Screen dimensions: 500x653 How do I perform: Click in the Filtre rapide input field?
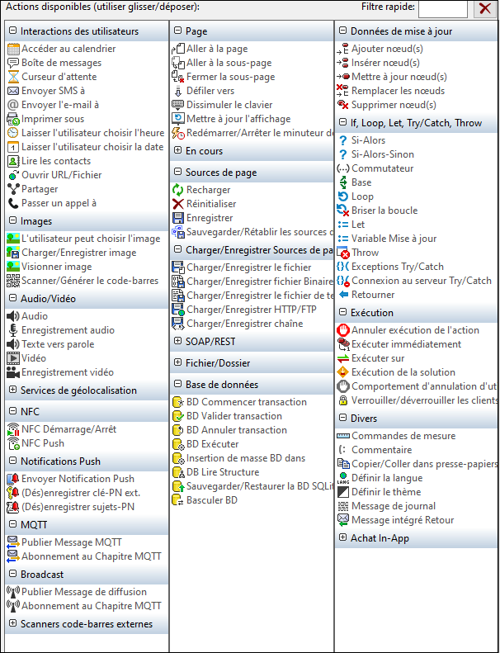(x=442, y=9)
